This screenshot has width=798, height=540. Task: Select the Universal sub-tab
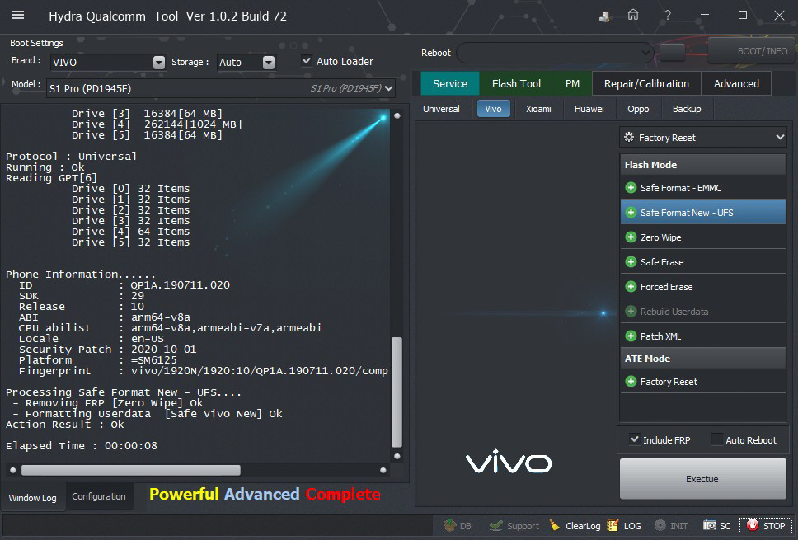coord(441,109)
